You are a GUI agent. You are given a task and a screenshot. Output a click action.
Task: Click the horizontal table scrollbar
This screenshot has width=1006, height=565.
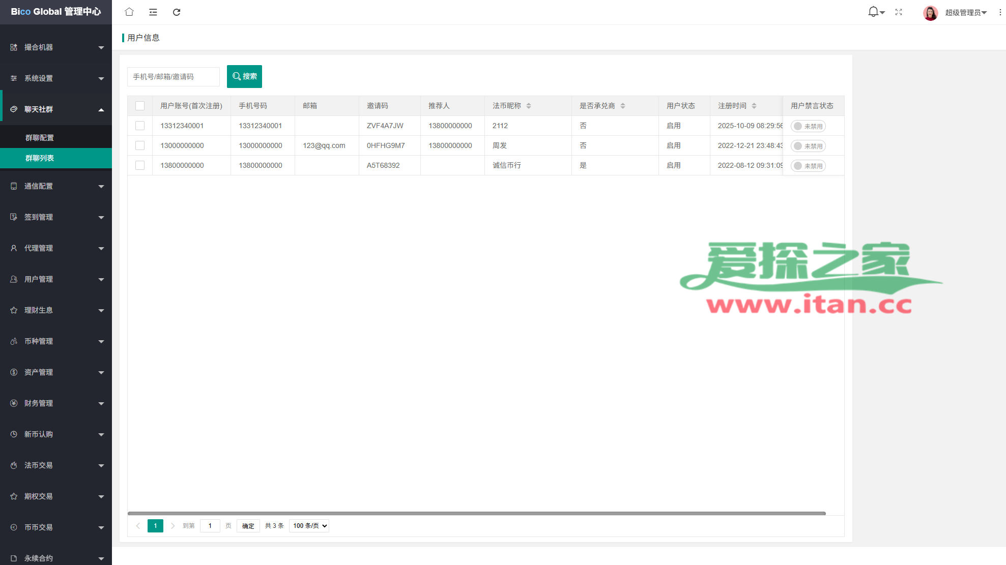[476, 514]
